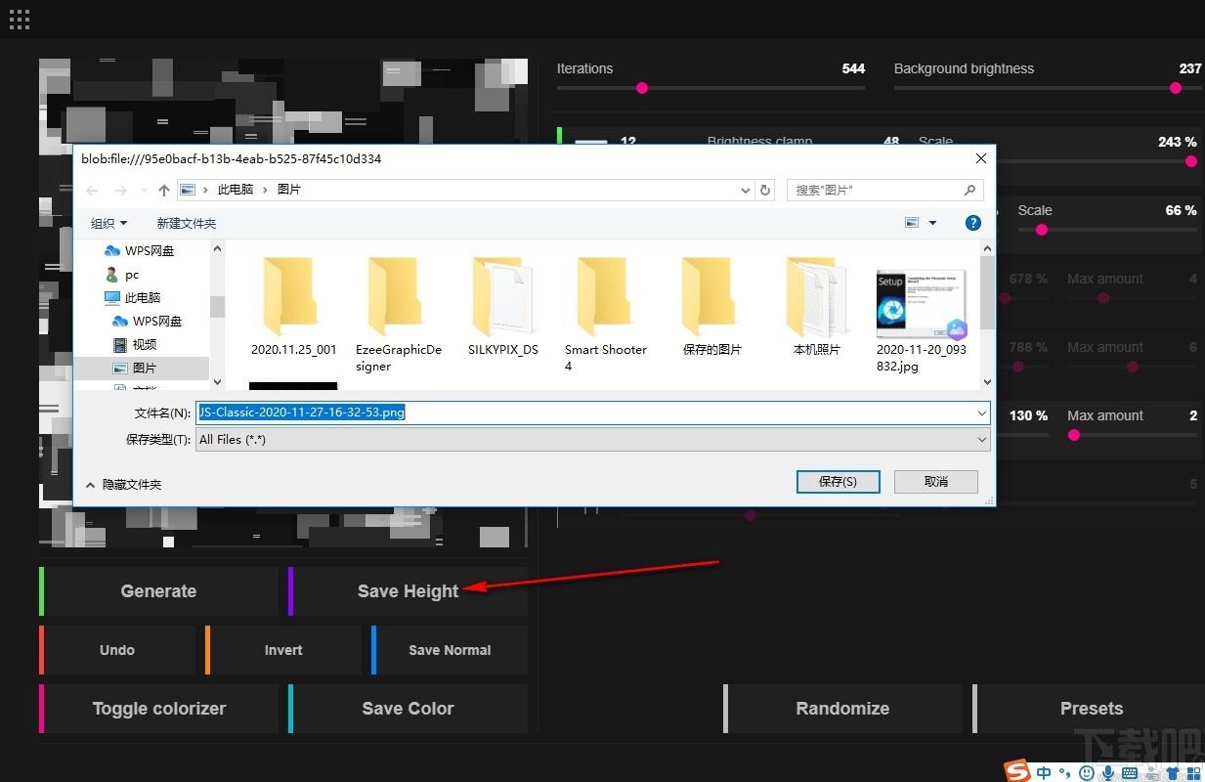Click the 搜索"图片" search box
Viewport: 1205px width, 782px height.
coord(884,191)
